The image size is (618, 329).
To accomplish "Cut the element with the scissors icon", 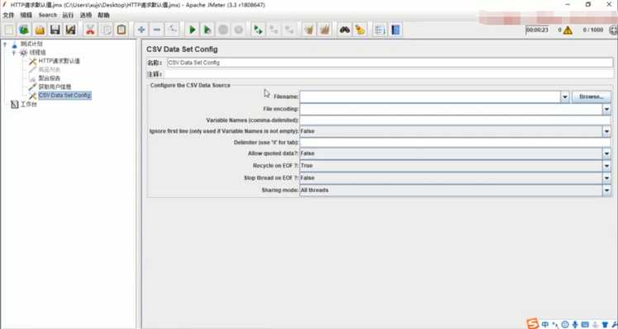I will pyautogui.click(x=90, y=30).
